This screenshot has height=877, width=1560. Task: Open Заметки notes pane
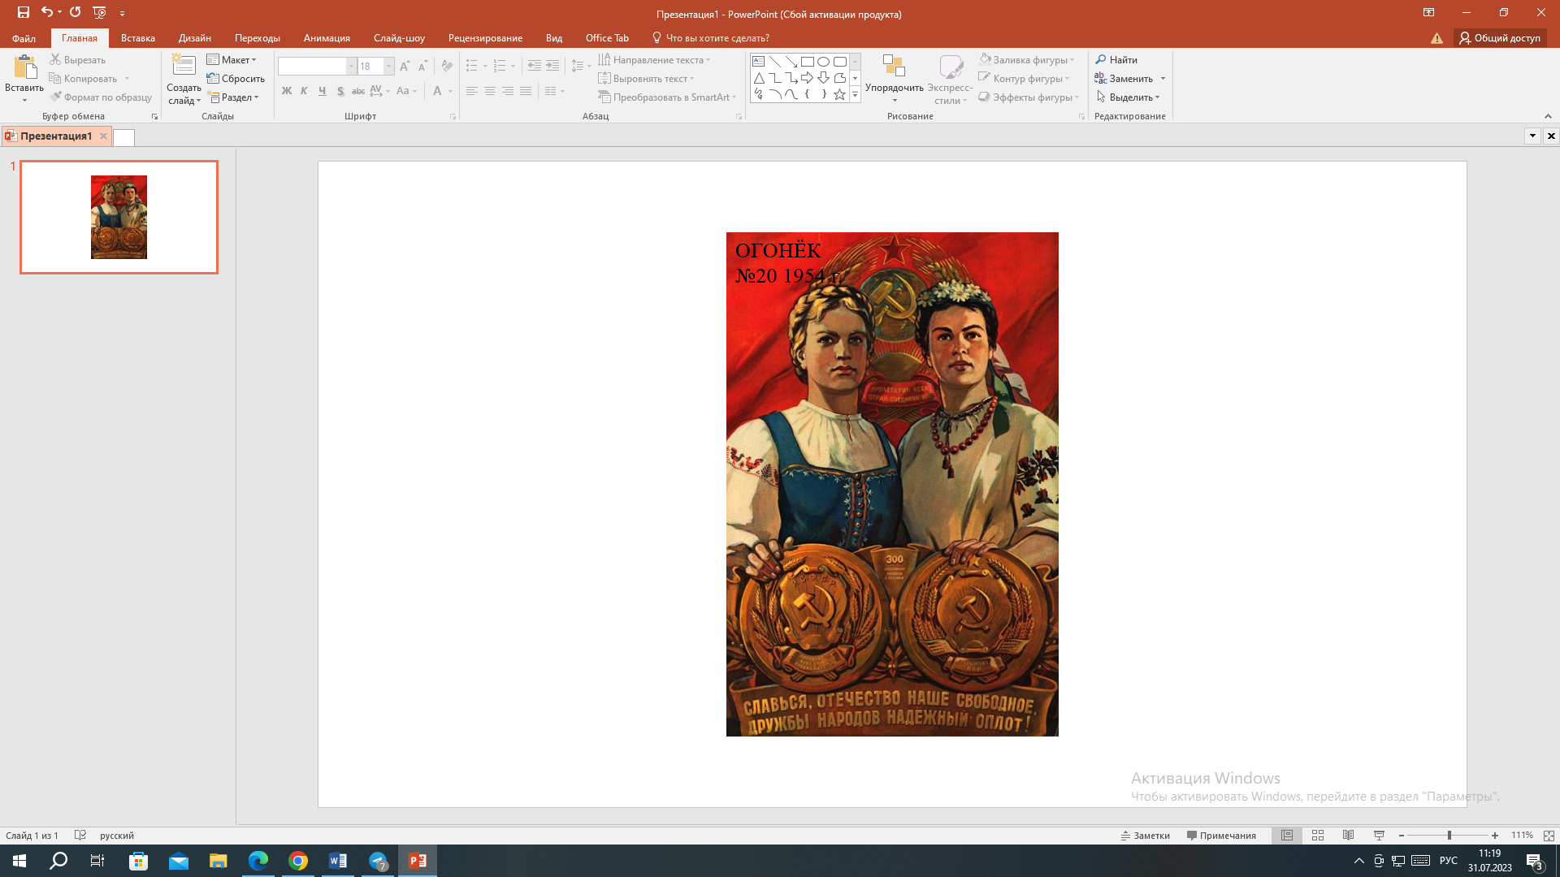[x=1146, y=836]
